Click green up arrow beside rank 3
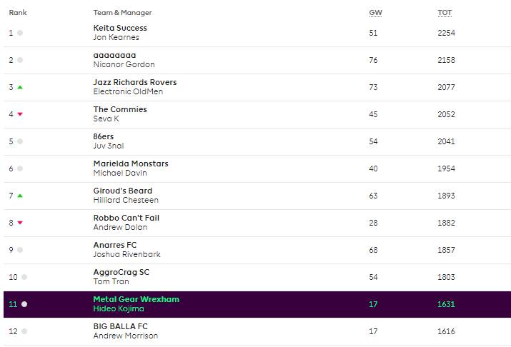 click(x=20, y=87)
